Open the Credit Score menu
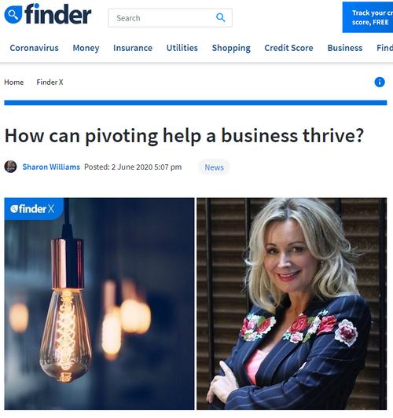This screenshot has width=393, height=418. pyautogui.click(x=288, y=48)
